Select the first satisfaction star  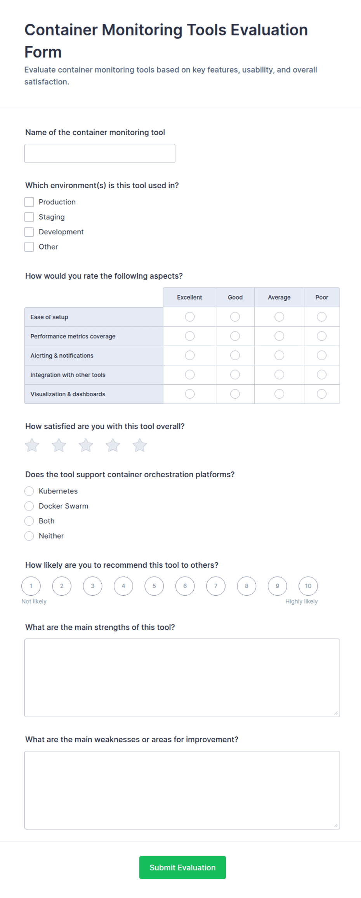click(32, 445)
